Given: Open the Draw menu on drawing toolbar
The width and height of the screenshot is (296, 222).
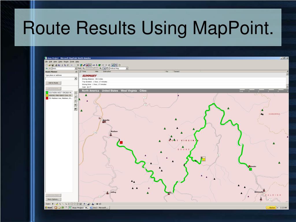Looking at the screenshot, I should (x=48, y=204).
